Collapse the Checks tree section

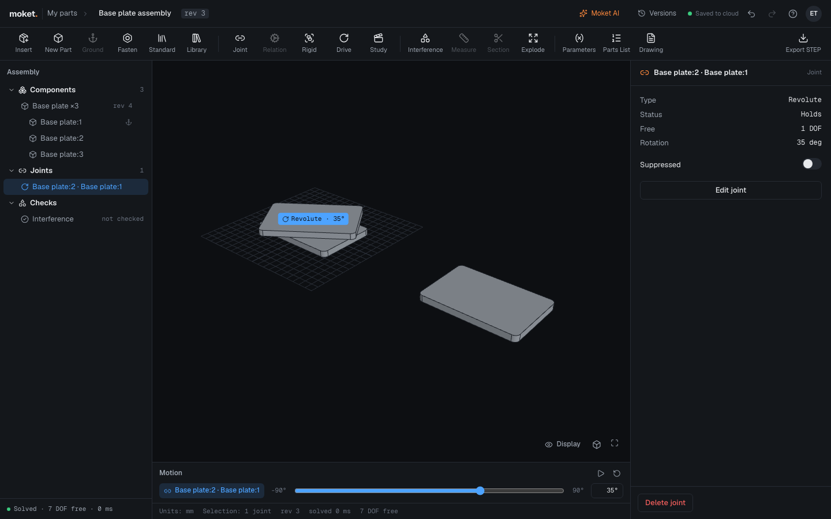[x=12, y=203]
